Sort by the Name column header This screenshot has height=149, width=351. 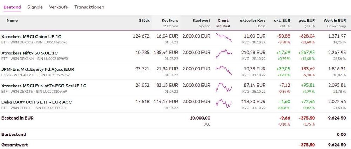click(12, 21)
